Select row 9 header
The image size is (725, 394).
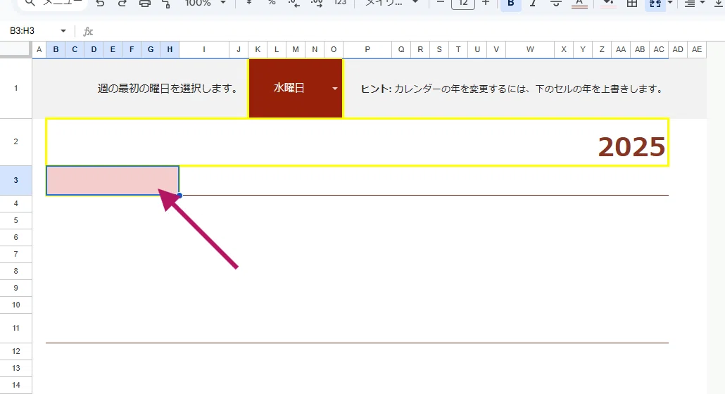click(15, 288)
